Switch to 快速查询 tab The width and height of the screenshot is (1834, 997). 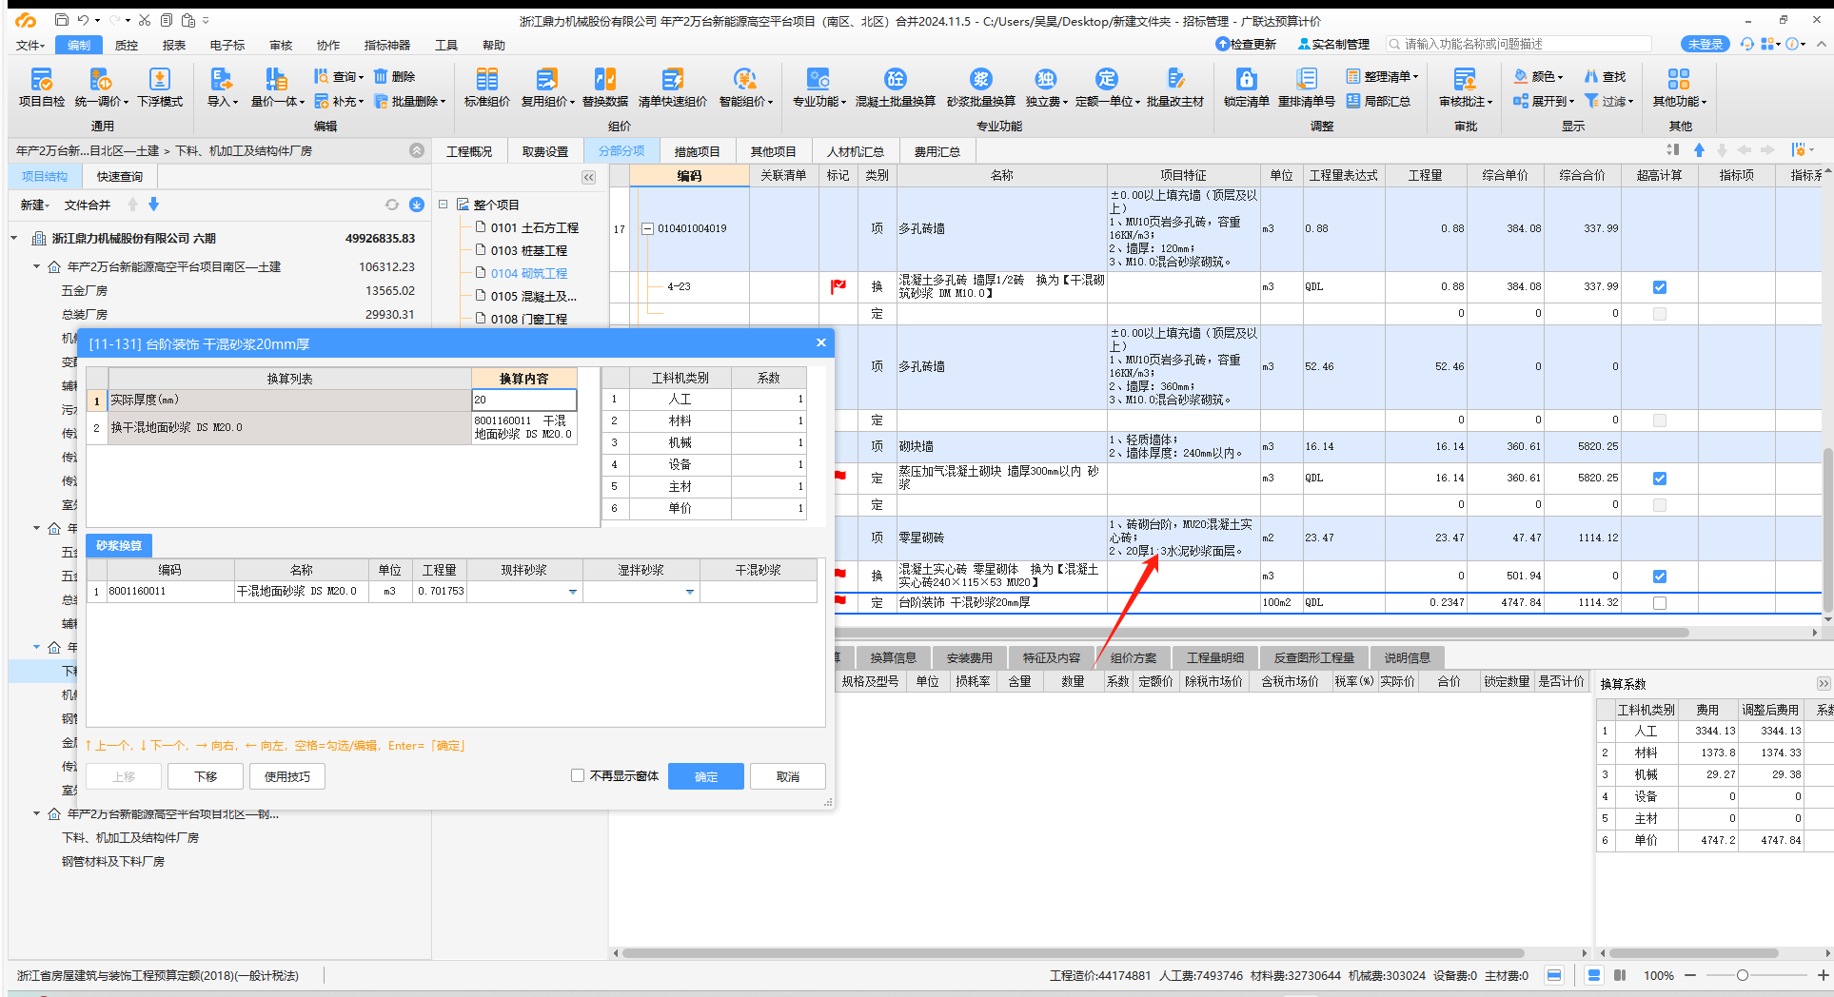point(120,176)
